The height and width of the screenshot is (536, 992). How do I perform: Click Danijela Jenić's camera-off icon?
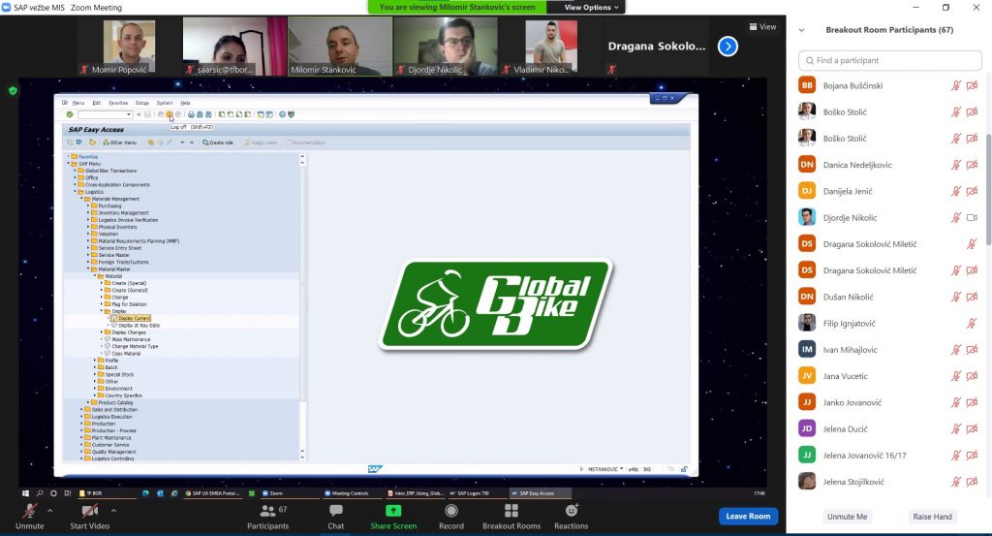tap(973, 191)
